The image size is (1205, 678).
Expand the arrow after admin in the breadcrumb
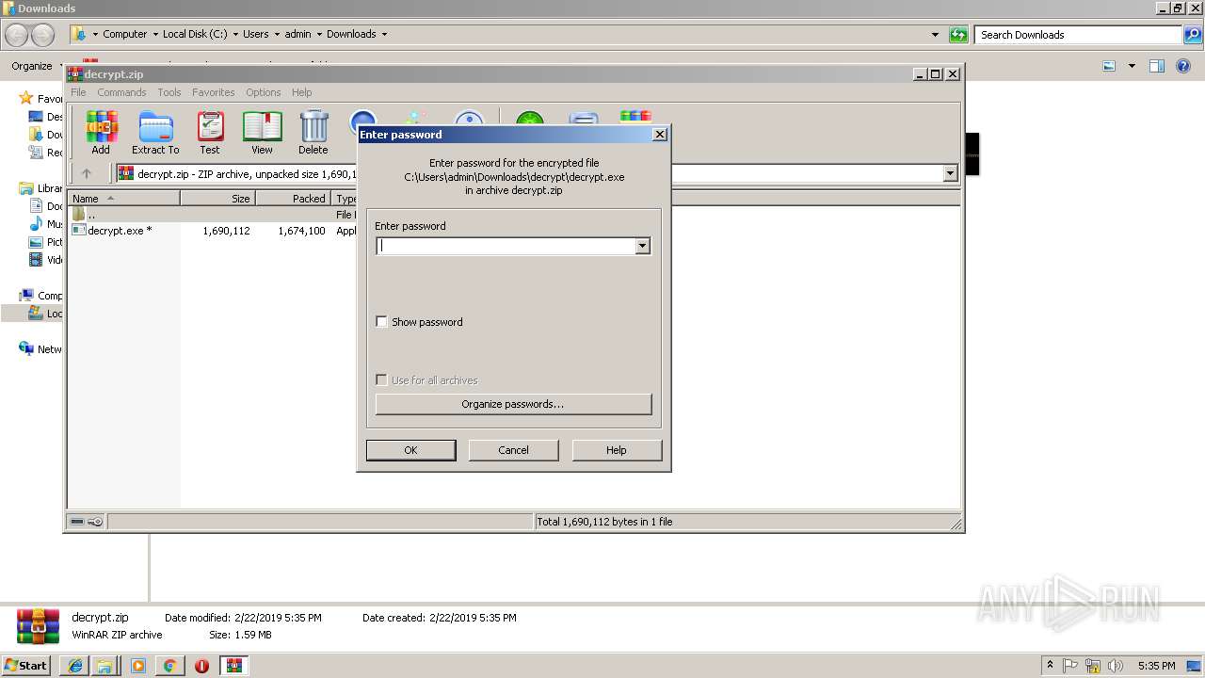pyautogui.click(x=319, y=34)
